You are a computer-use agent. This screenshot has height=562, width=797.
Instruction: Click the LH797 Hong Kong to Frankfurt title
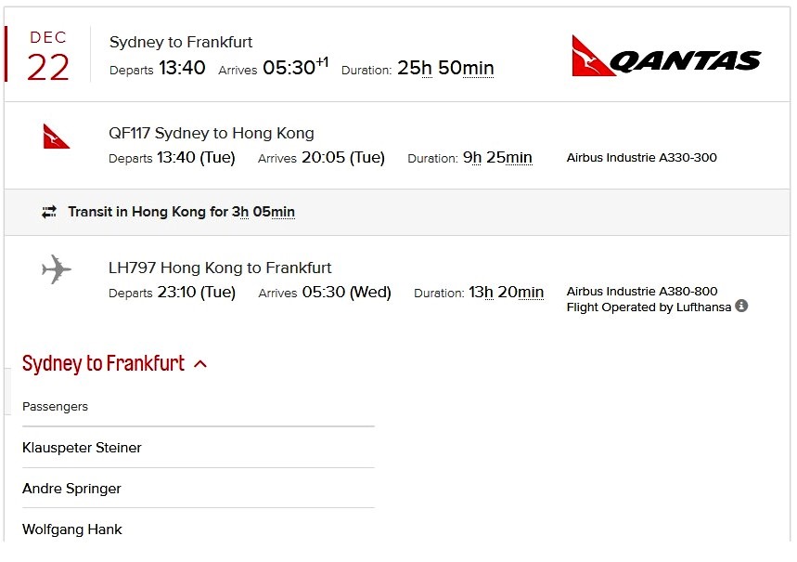pyautogui.click(x=220, y=268)
